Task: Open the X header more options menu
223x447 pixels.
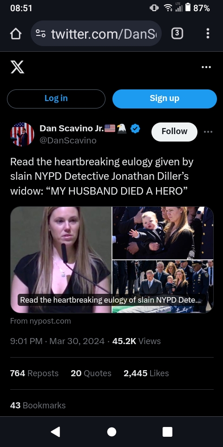Action: (206, 67)
